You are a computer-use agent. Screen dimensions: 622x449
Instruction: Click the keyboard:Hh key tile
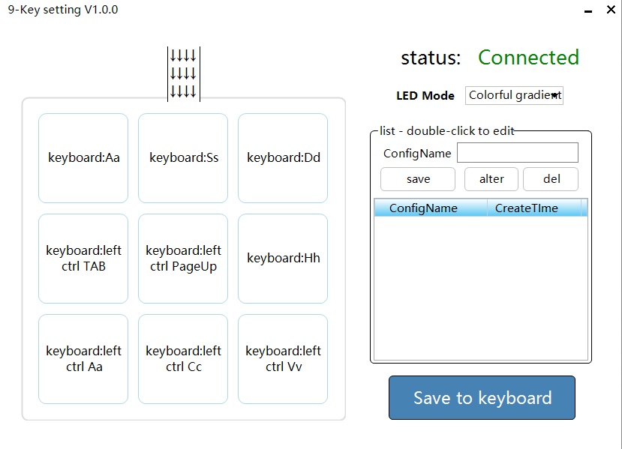pyautogui.click(x=283, y=259)
